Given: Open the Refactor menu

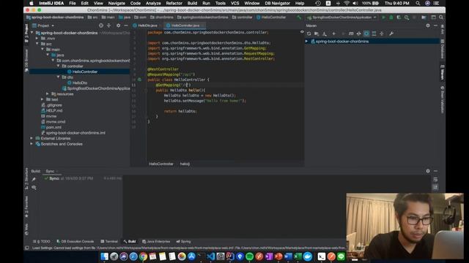Looking at the screenshot, I should coord(174,3).
